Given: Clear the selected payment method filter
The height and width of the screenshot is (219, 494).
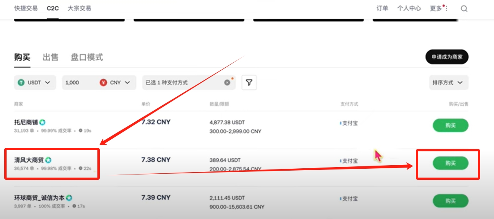Looking at the screenshot, I should [x=227, y=82].
